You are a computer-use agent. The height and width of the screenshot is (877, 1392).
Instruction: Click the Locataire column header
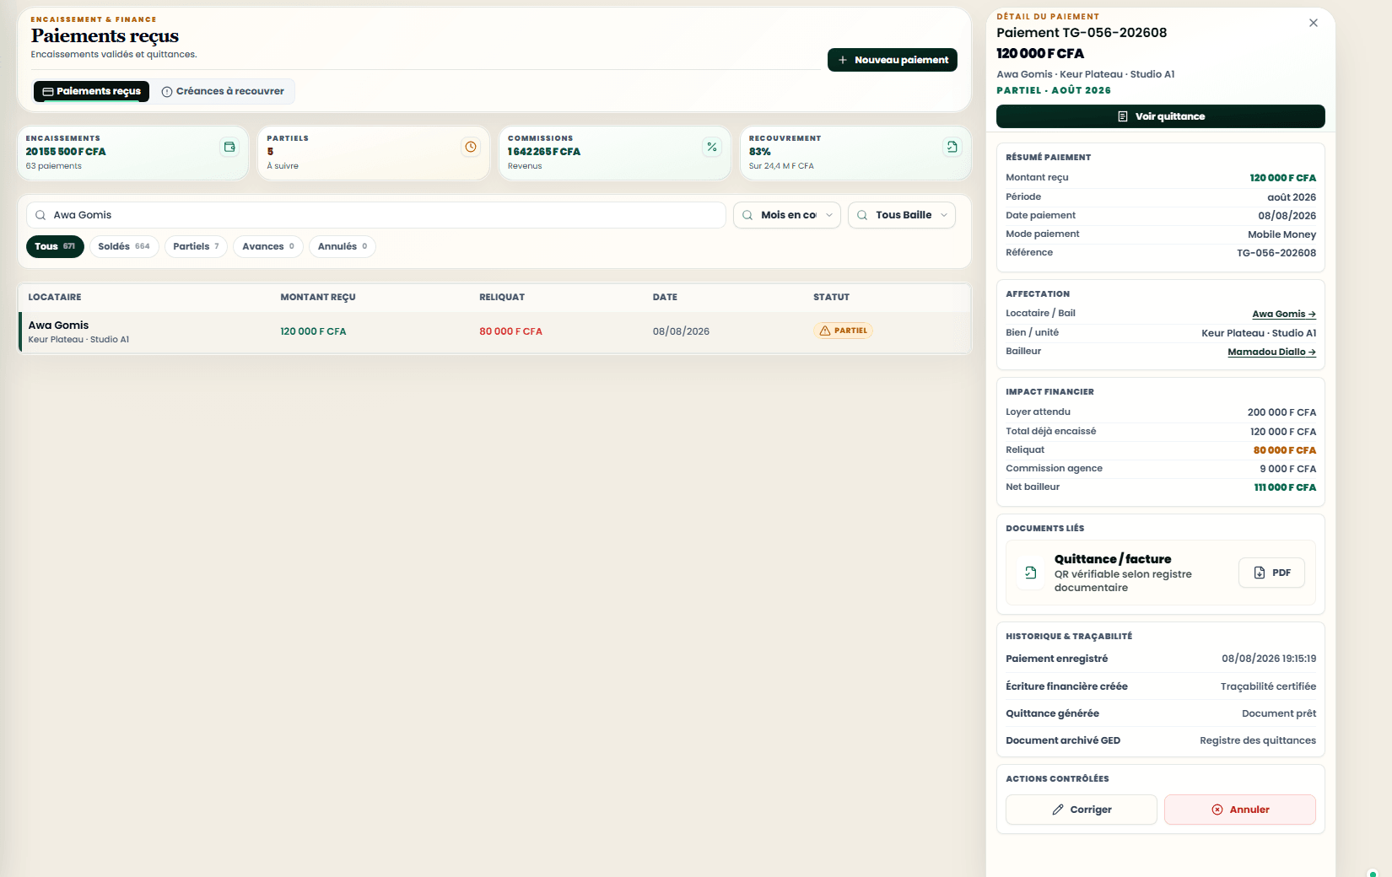55,297
